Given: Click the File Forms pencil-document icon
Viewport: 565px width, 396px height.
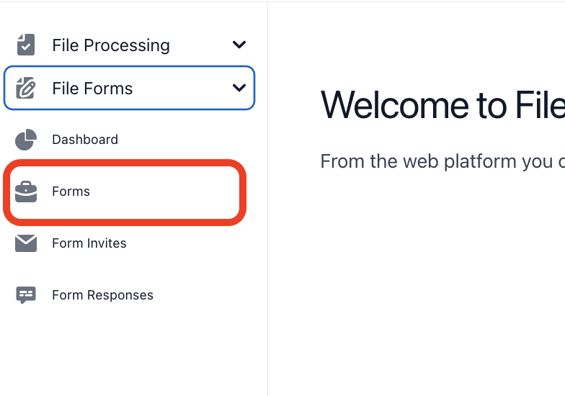Looking at the screenshot, I should (26, 89).
